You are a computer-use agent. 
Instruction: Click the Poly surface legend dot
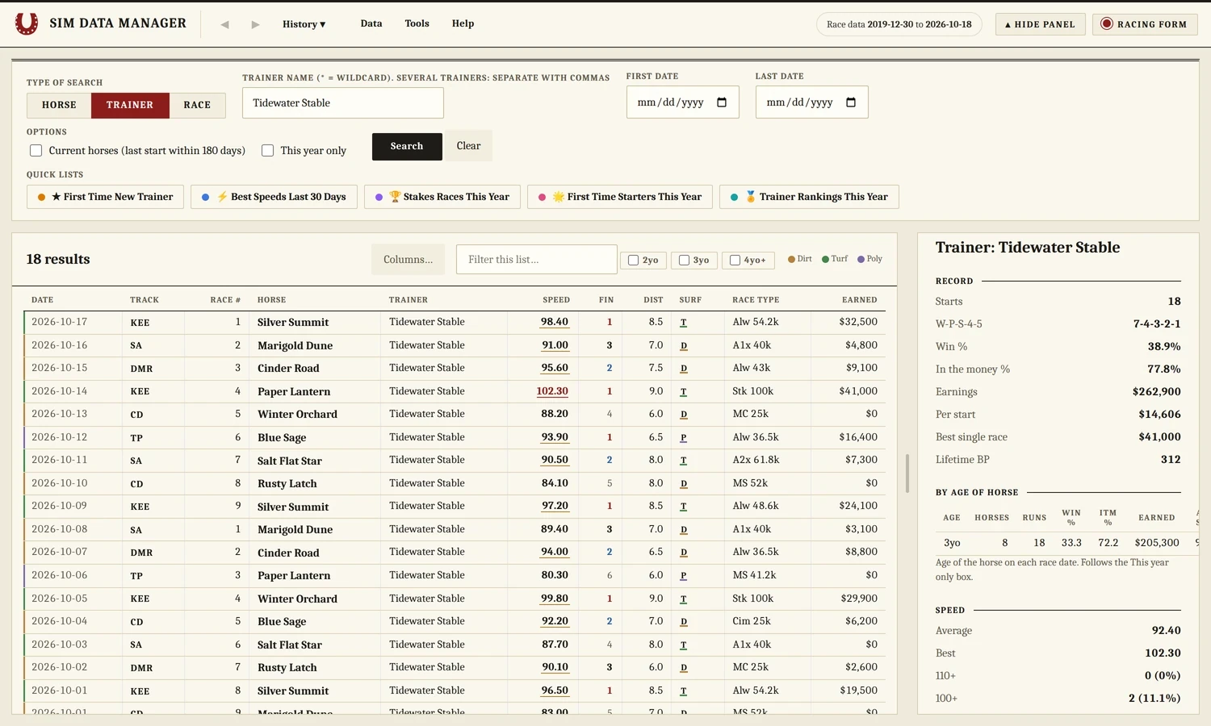coord(861,260)
